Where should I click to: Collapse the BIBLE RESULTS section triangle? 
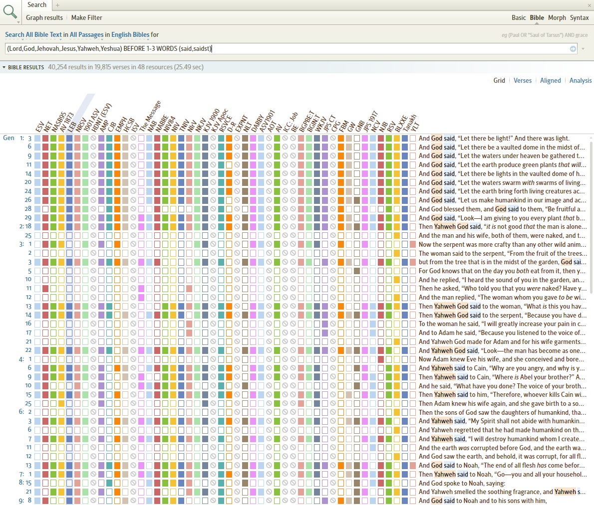(x=4, y=67)
